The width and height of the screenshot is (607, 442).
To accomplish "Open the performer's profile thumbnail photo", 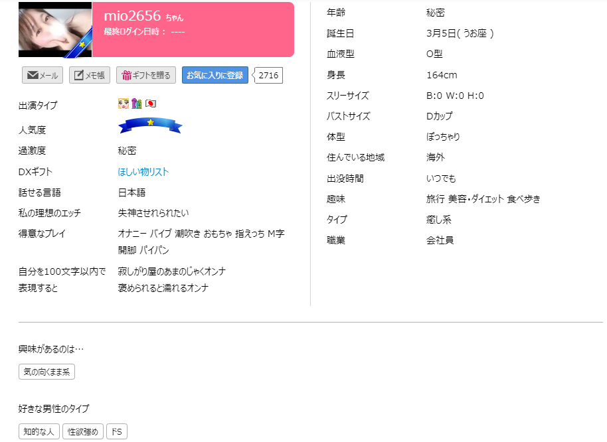I will pyautogui.click(x=54, y=29).
